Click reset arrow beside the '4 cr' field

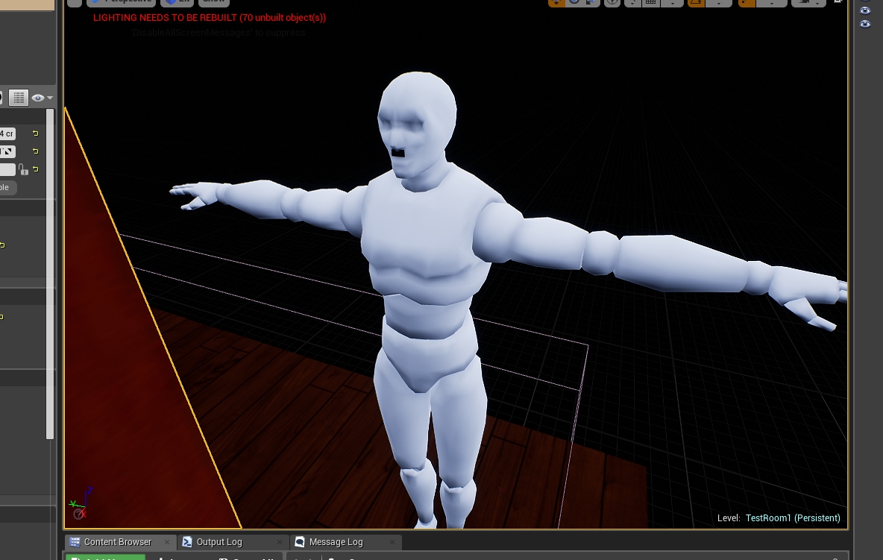point(35,133)
